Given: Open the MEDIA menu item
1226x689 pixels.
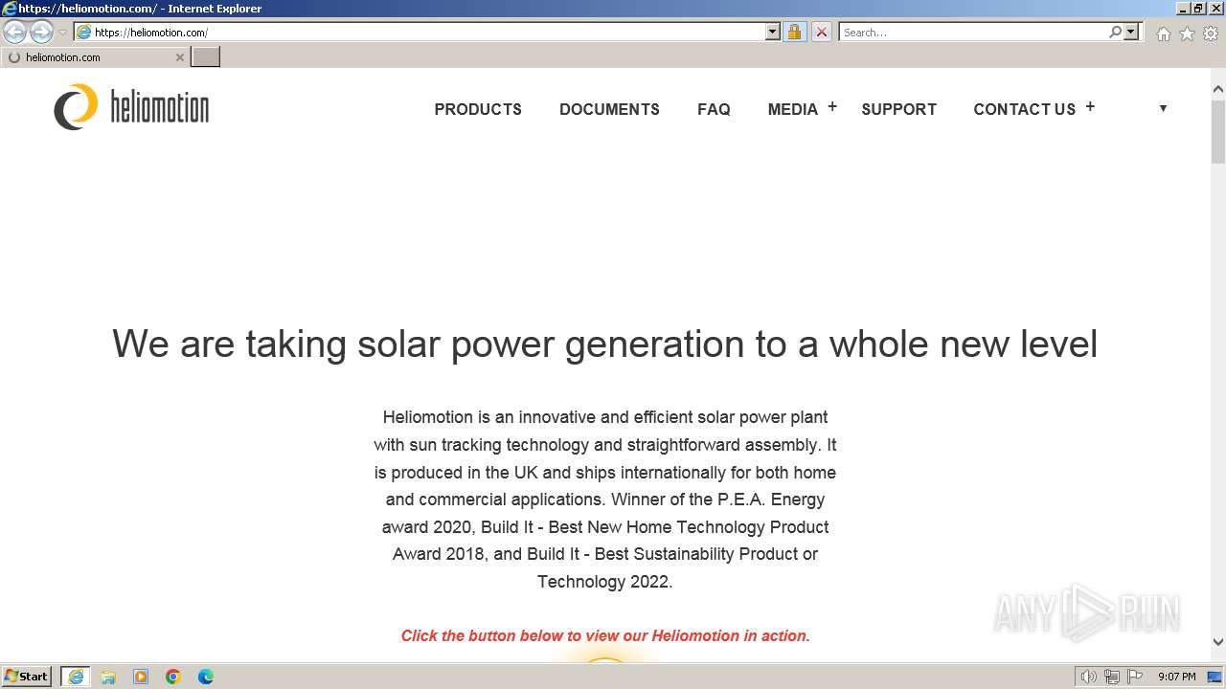Looking at the screenshot, I should pos(792,109).
